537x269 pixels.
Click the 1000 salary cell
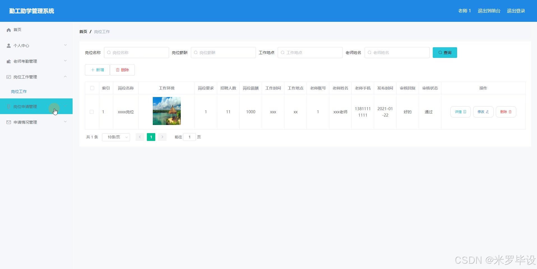pyautogui.click(x=251, y=112)
